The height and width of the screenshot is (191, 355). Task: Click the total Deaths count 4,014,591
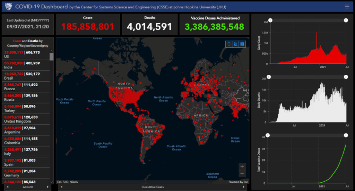149,27
